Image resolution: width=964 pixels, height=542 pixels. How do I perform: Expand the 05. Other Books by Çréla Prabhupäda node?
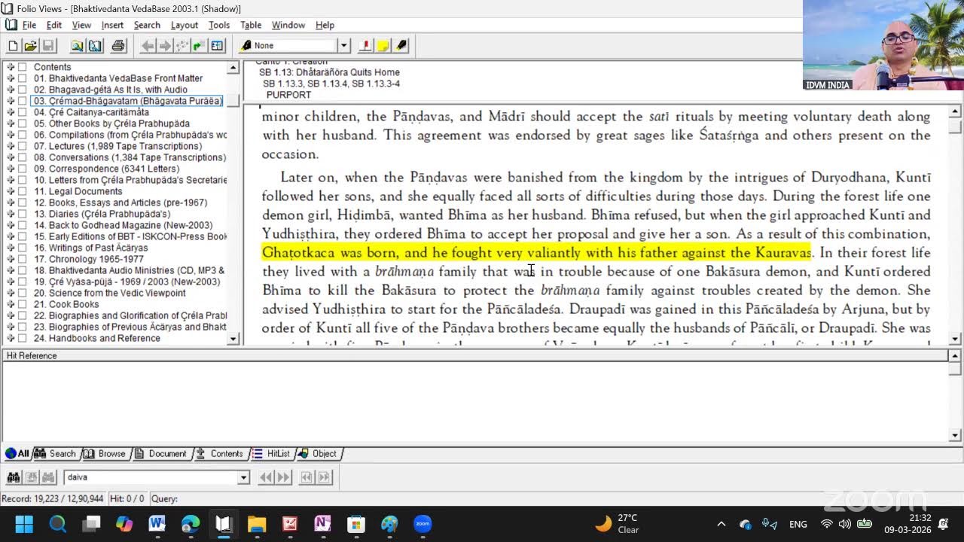click(11, 123)
